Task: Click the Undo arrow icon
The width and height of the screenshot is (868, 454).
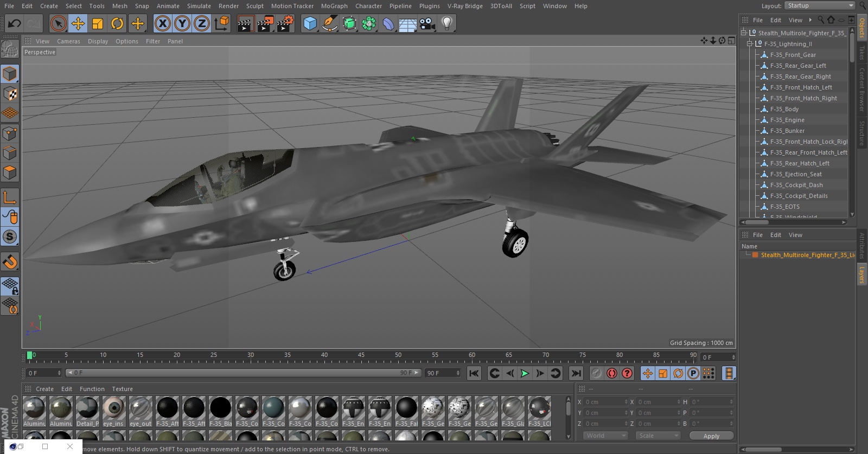Action: coord(15,23)
